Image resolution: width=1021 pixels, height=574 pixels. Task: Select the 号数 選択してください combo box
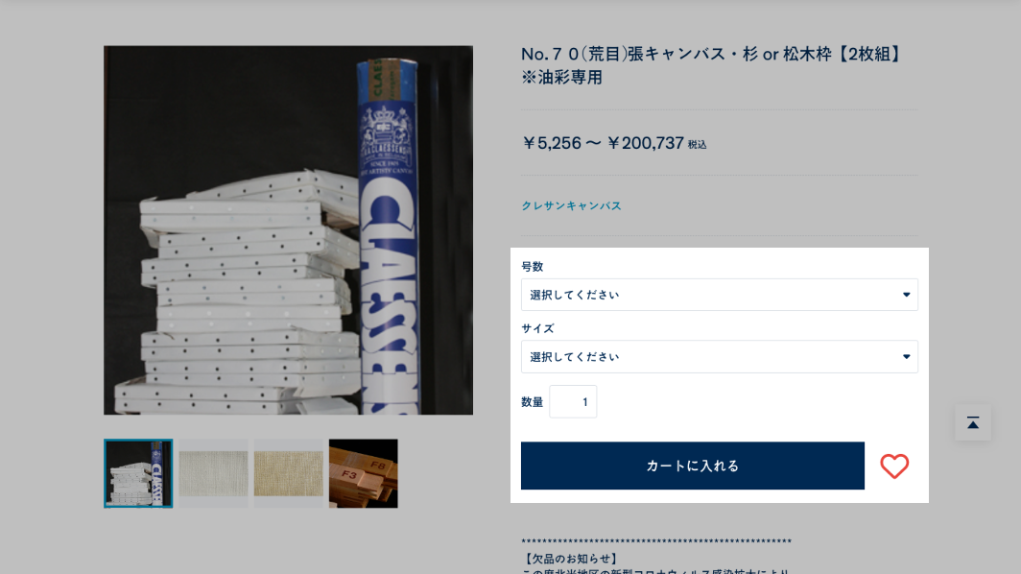719,295
